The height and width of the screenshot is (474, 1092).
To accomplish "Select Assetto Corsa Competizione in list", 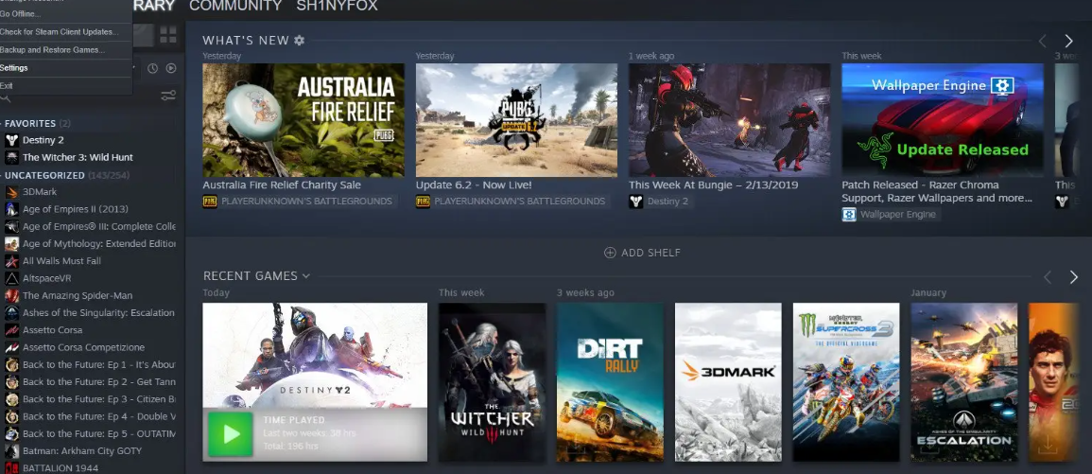I will pyautogui.click(x=92, y=347).
